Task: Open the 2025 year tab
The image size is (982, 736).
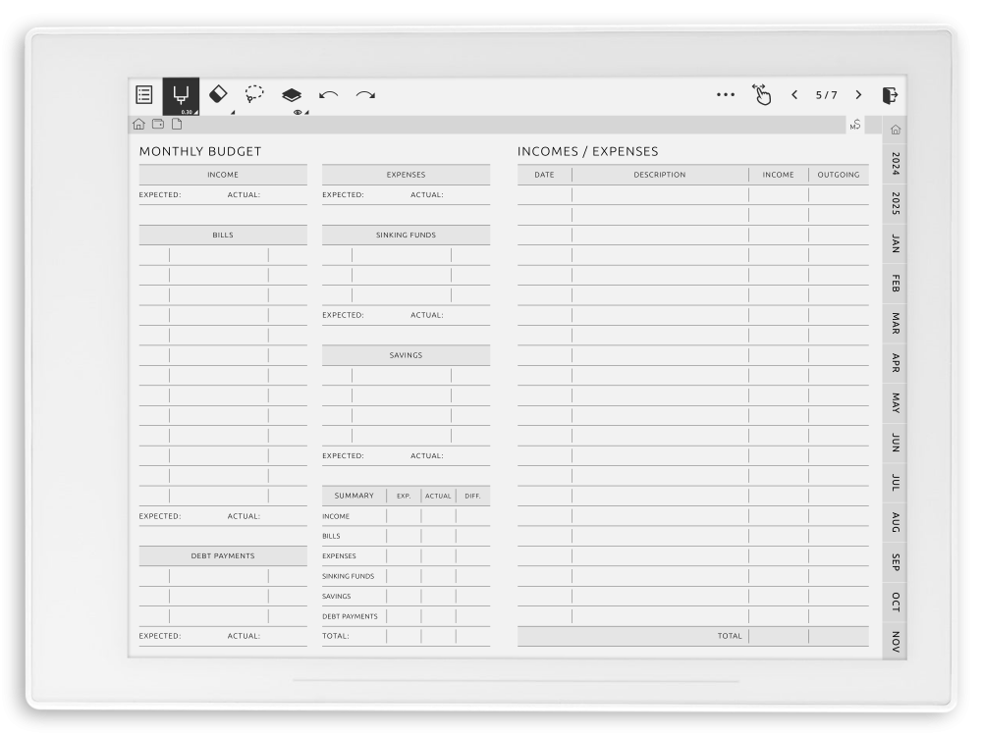Action: coord(895,201)
